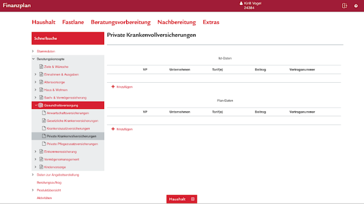Open the Beratungsvorbereitung menu
The image size is (364, 204).
(x=121, y=22)
